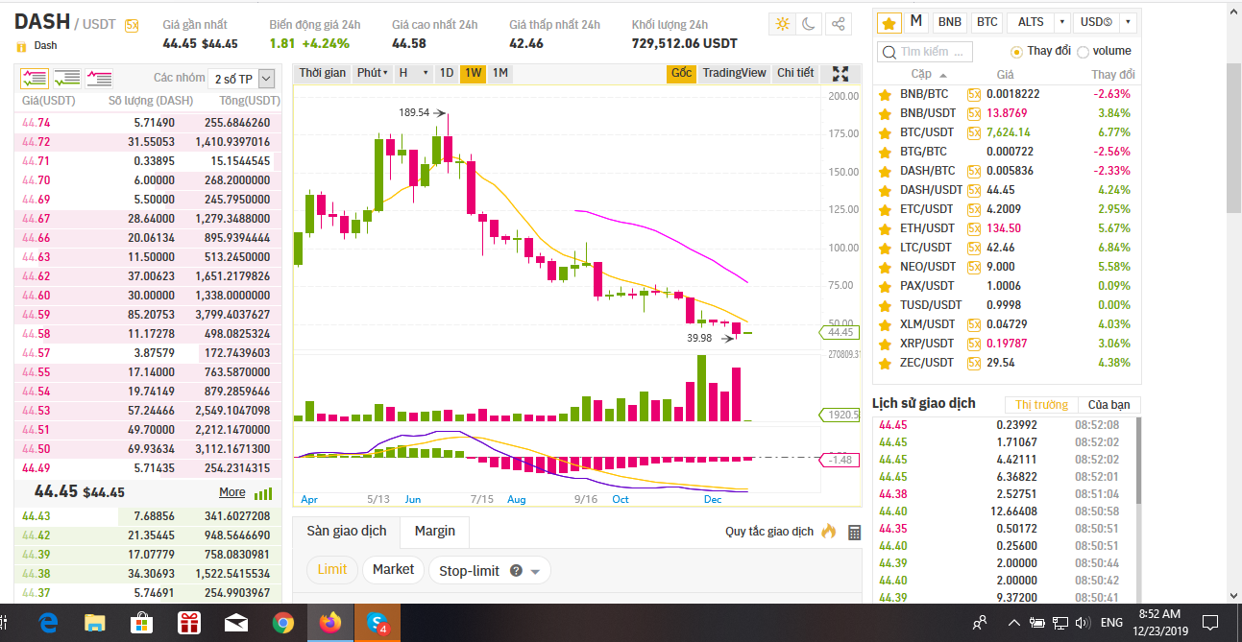Click the volume icon in the system tray

[1082, 623]
